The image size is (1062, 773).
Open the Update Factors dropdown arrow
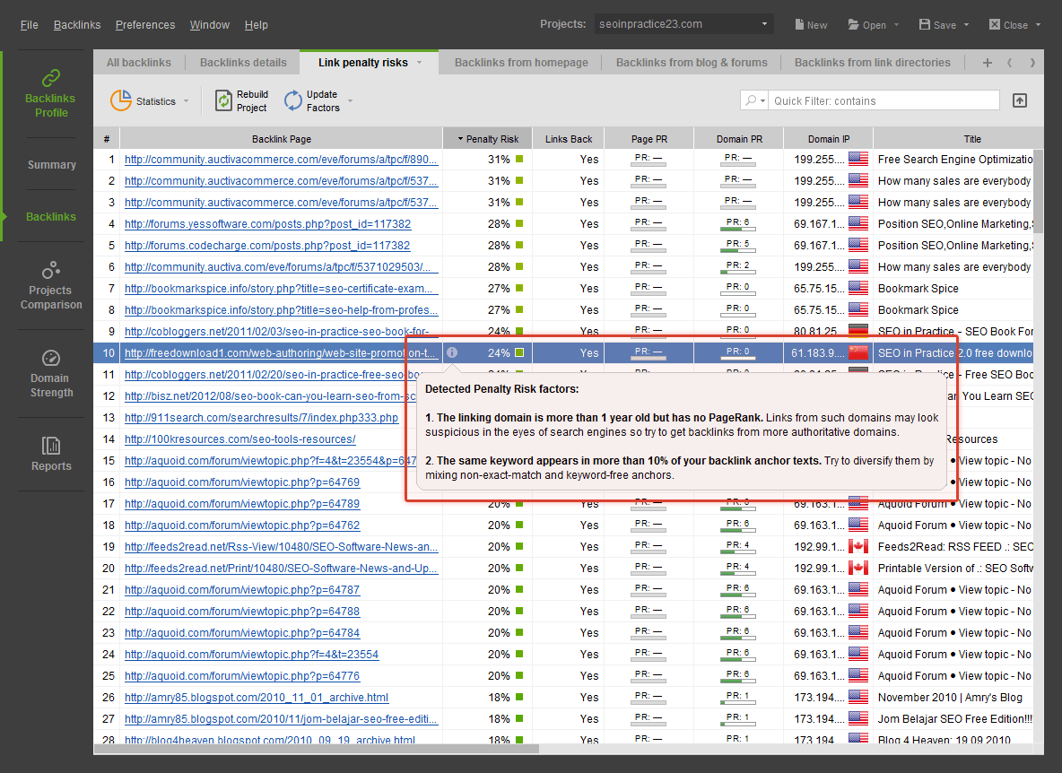350,100
